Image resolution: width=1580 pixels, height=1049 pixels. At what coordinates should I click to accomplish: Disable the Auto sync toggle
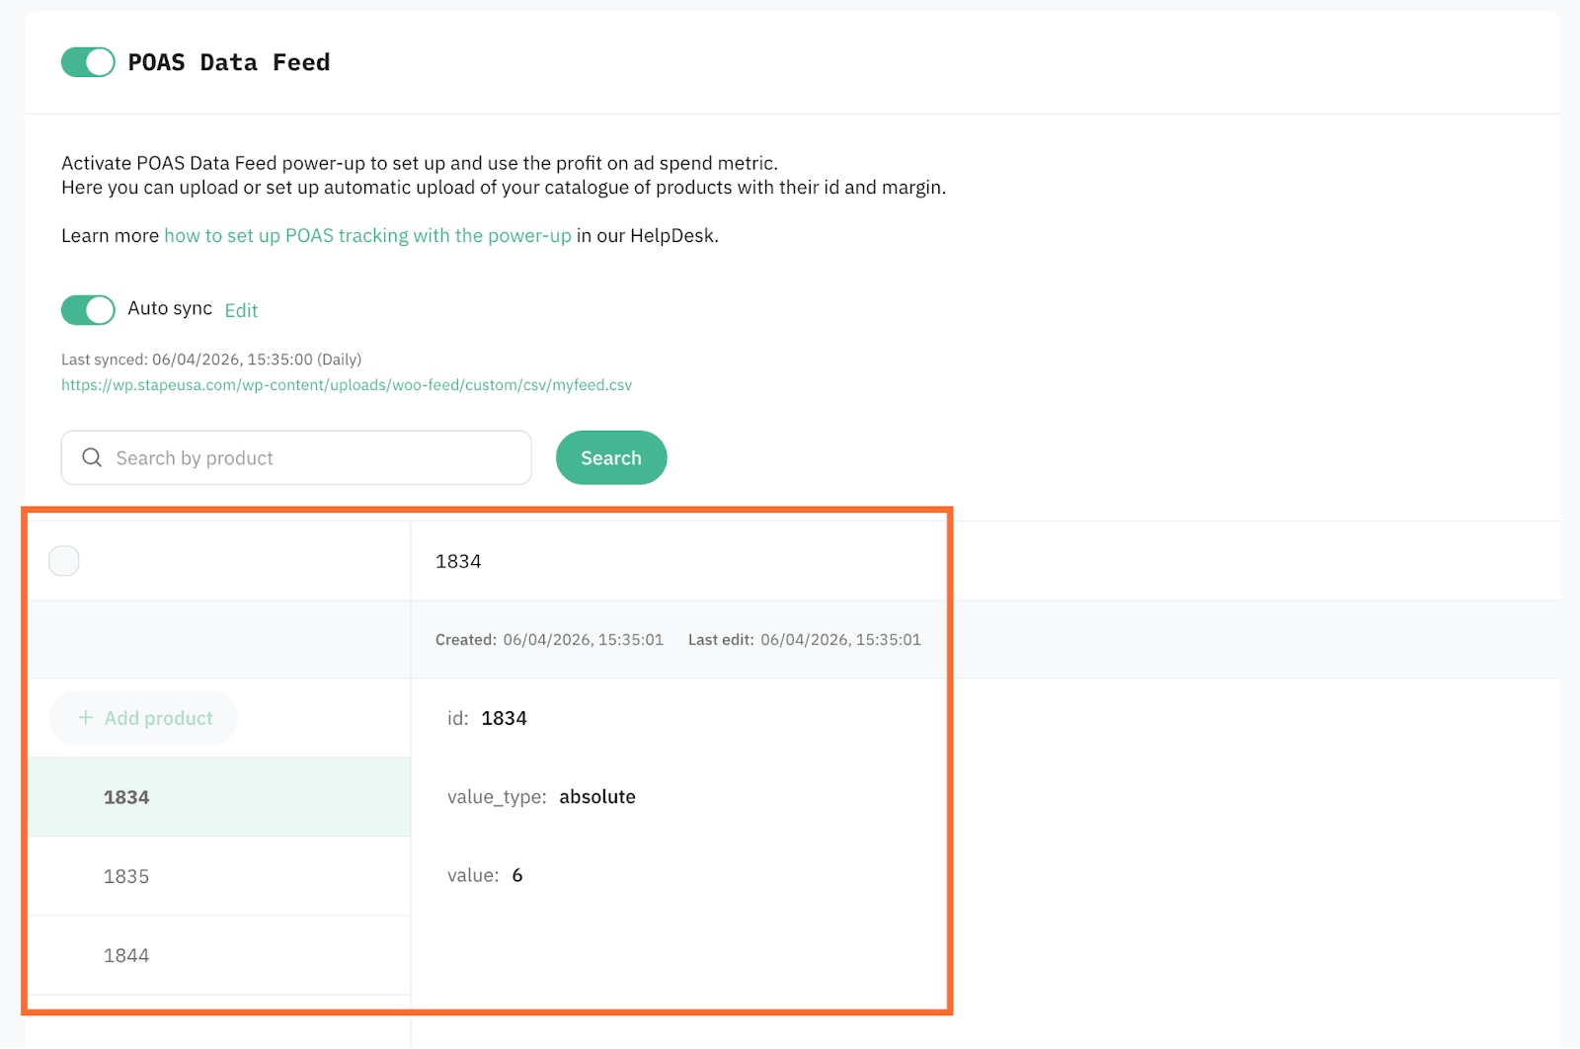coord(88,309)
